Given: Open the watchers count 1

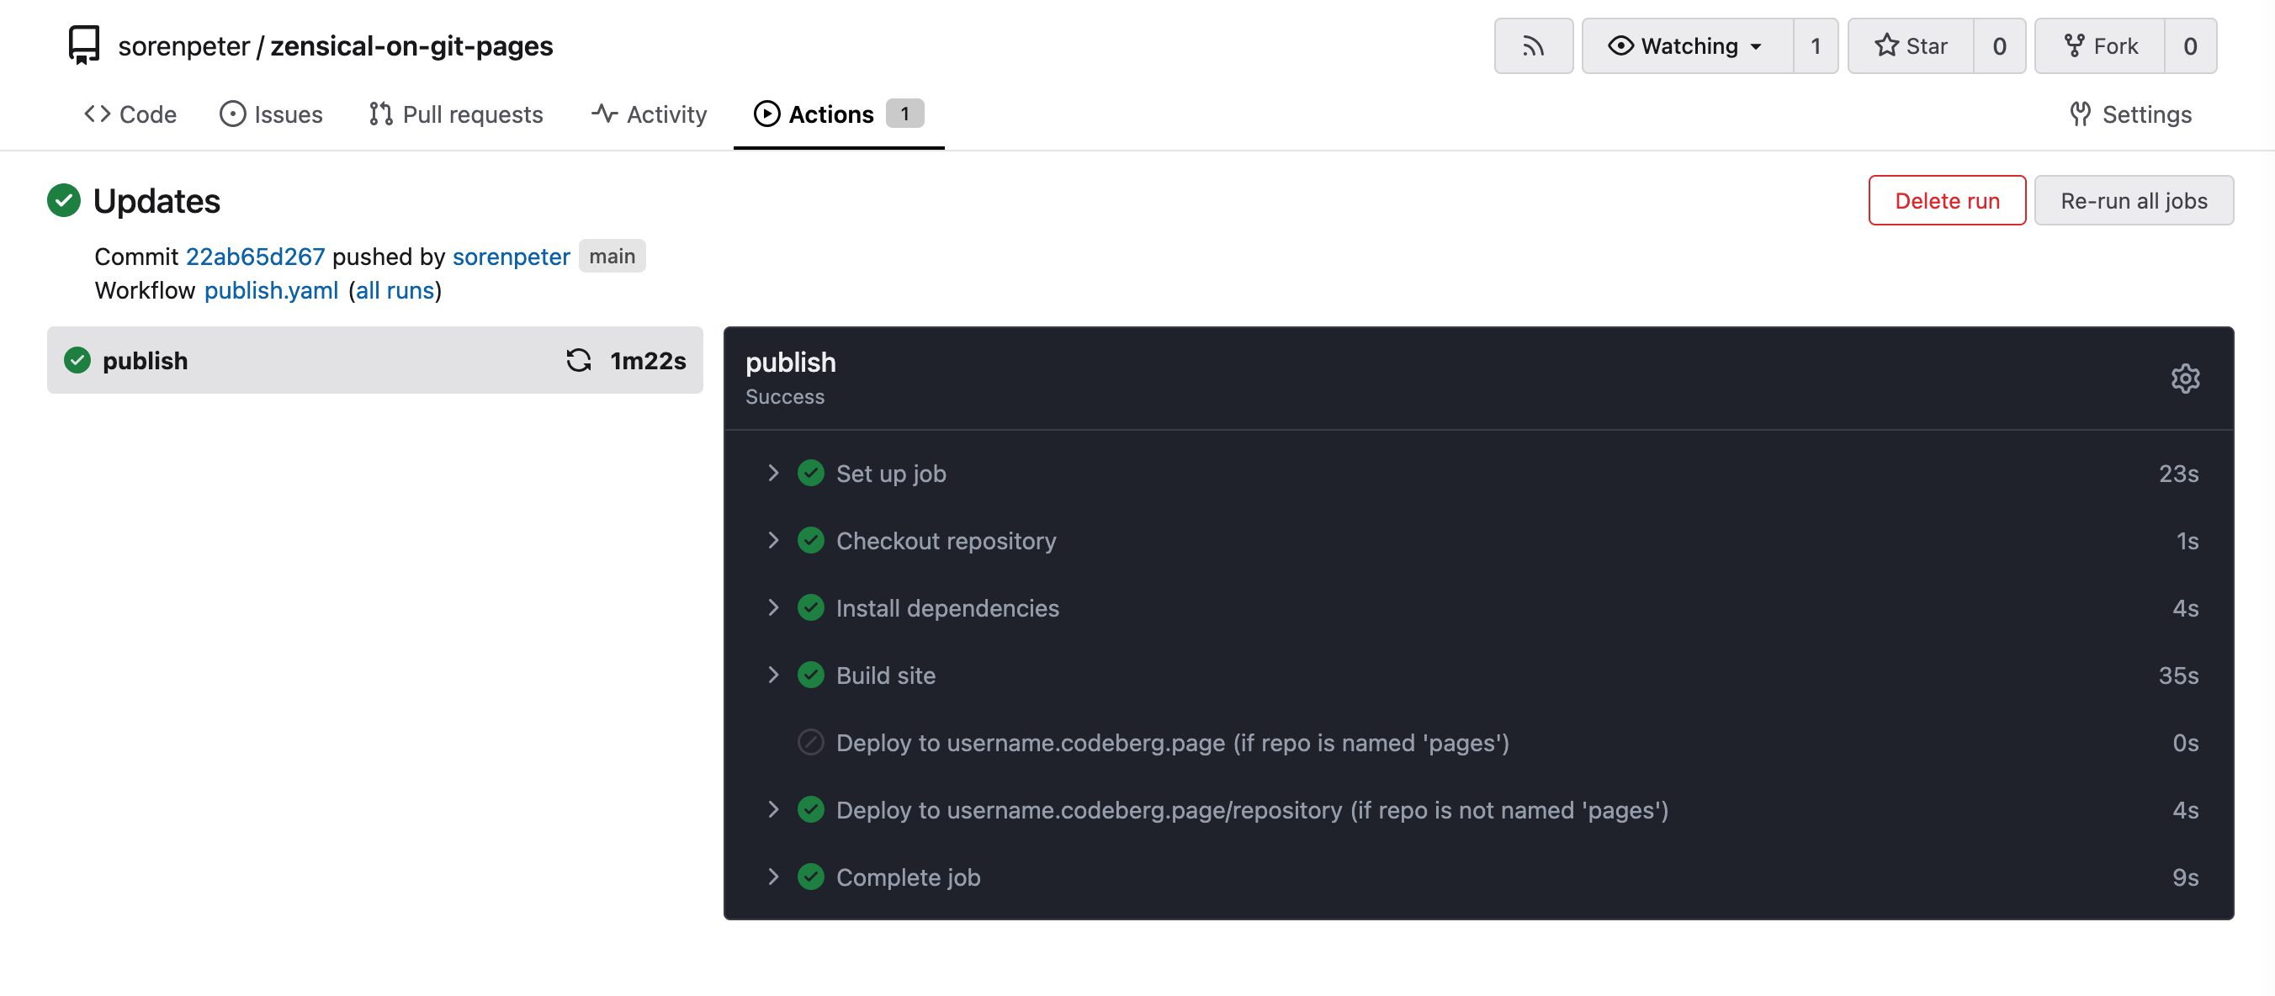Looking at the screenshot, I should pyautogui.click(x=1816, y=46).
